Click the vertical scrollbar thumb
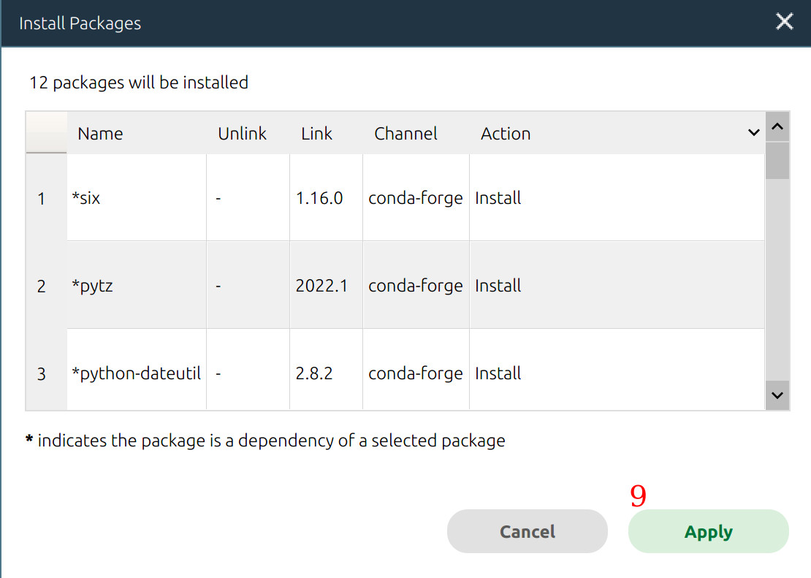The height and width of the screenshot is (578, 811). (777, 161)
